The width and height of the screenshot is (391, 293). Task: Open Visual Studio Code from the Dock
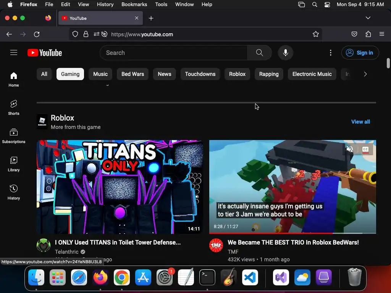click(x=250, y=277)
